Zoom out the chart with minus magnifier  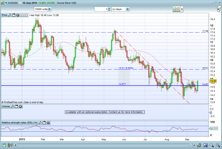212,145
